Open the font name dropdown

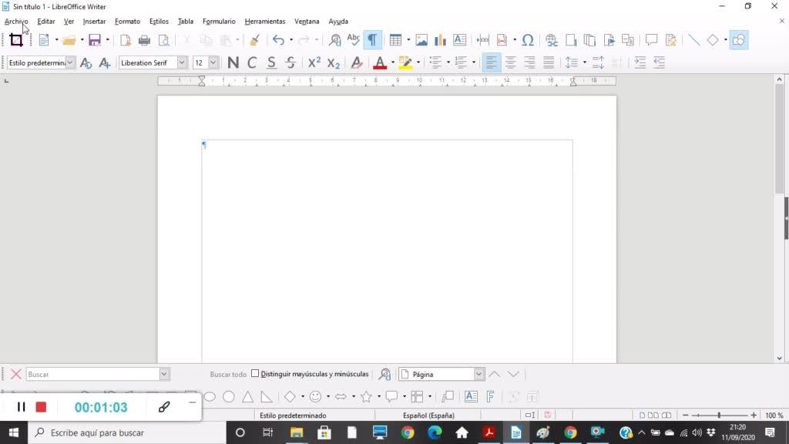182,62
